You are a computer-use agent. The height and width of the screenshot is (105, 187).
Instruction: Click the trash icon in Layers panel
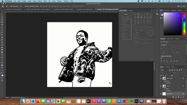point(184,97)
